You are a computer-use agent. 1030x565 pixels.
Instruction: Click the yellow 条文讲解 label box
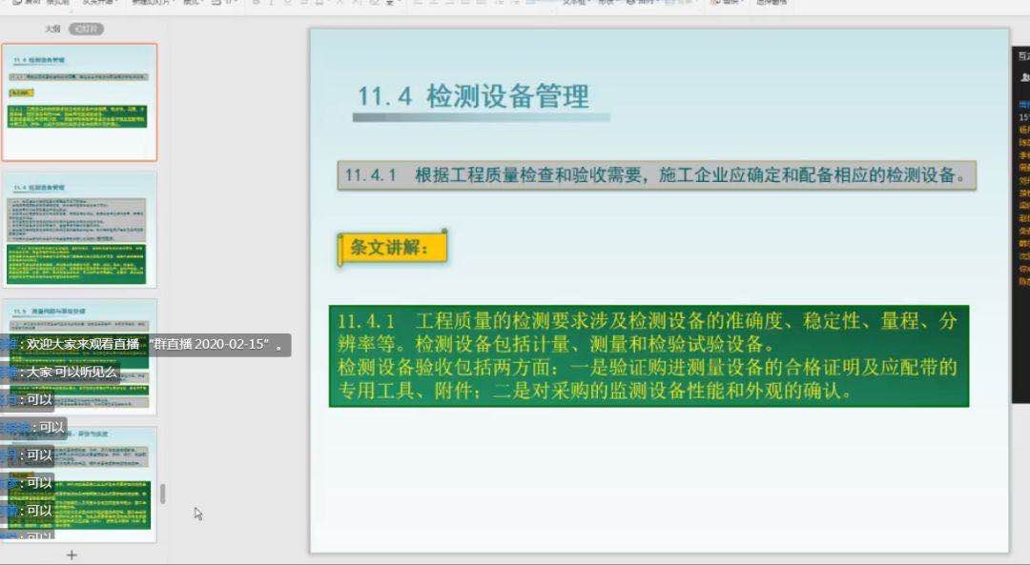(392, 249)
